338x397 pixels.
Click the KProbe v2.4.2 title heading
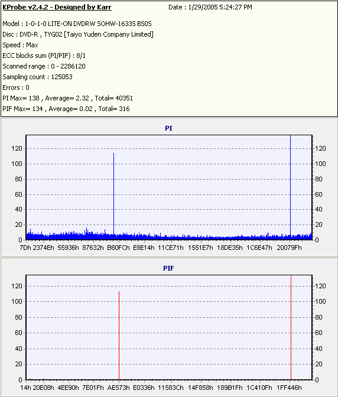pos(57,7)
